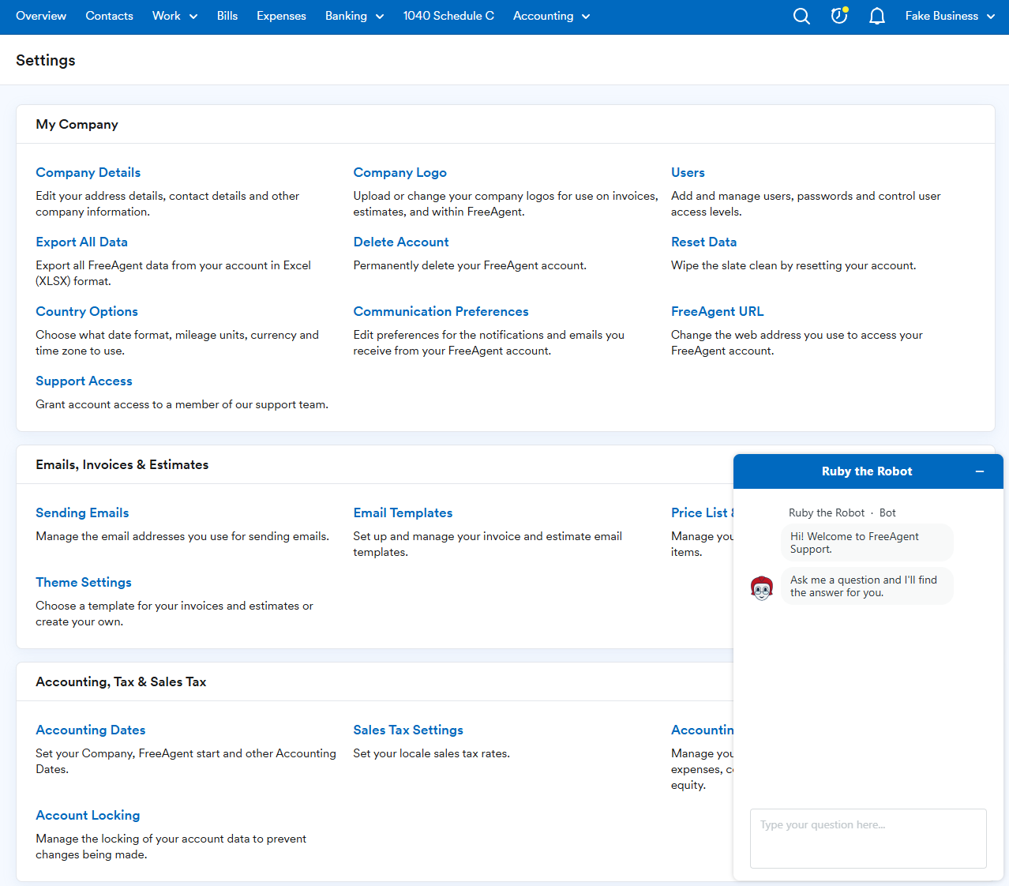The width and height of the screenshot is (1009, 886).
Task: Click 'Set your locale sales tax rates.' text
Action: click(x=431, y=753)
